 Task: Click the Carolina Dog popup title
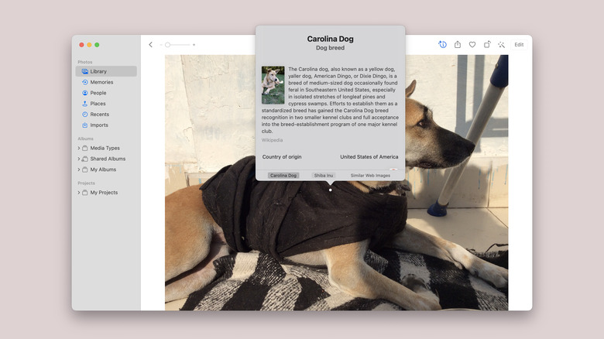330,39
